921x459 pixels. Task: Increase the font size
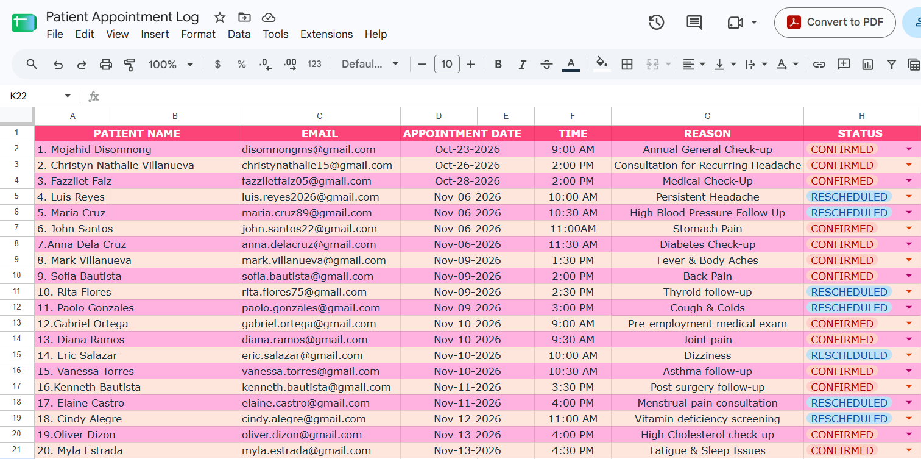(471, 64)
